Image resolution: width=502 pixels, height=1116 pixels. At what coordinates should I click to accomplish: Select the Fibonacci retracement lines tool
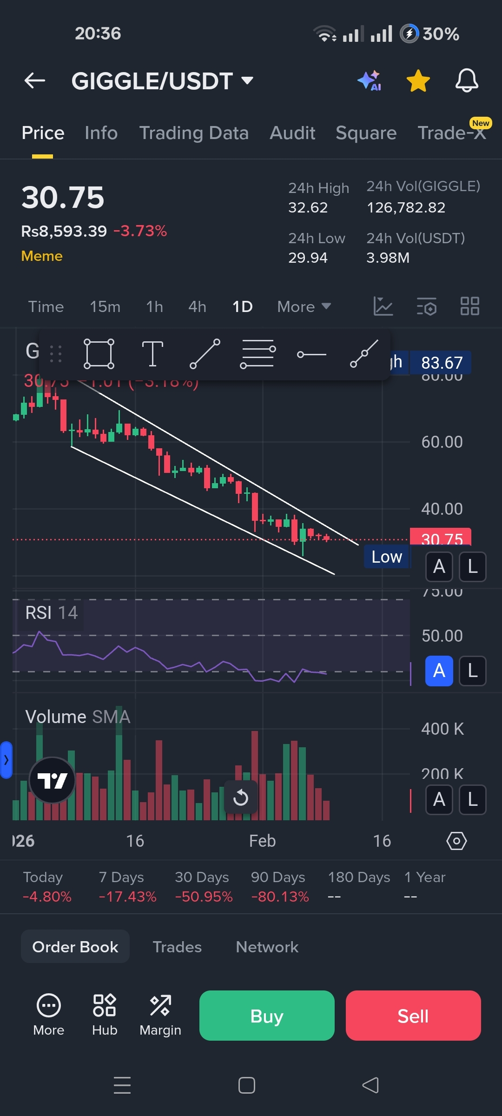coord(258,354)
